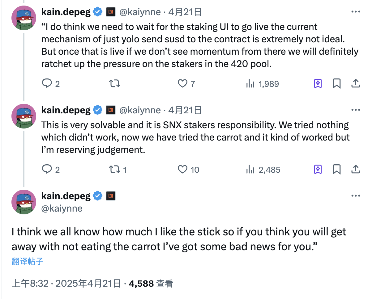
Task: View analytics of tweet with 2,485 views
Action: (x=250, y=169)
